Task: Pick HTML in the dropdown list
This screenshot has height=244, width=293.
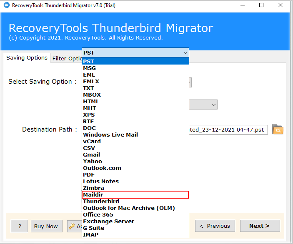Action: (x=135, y=101)
